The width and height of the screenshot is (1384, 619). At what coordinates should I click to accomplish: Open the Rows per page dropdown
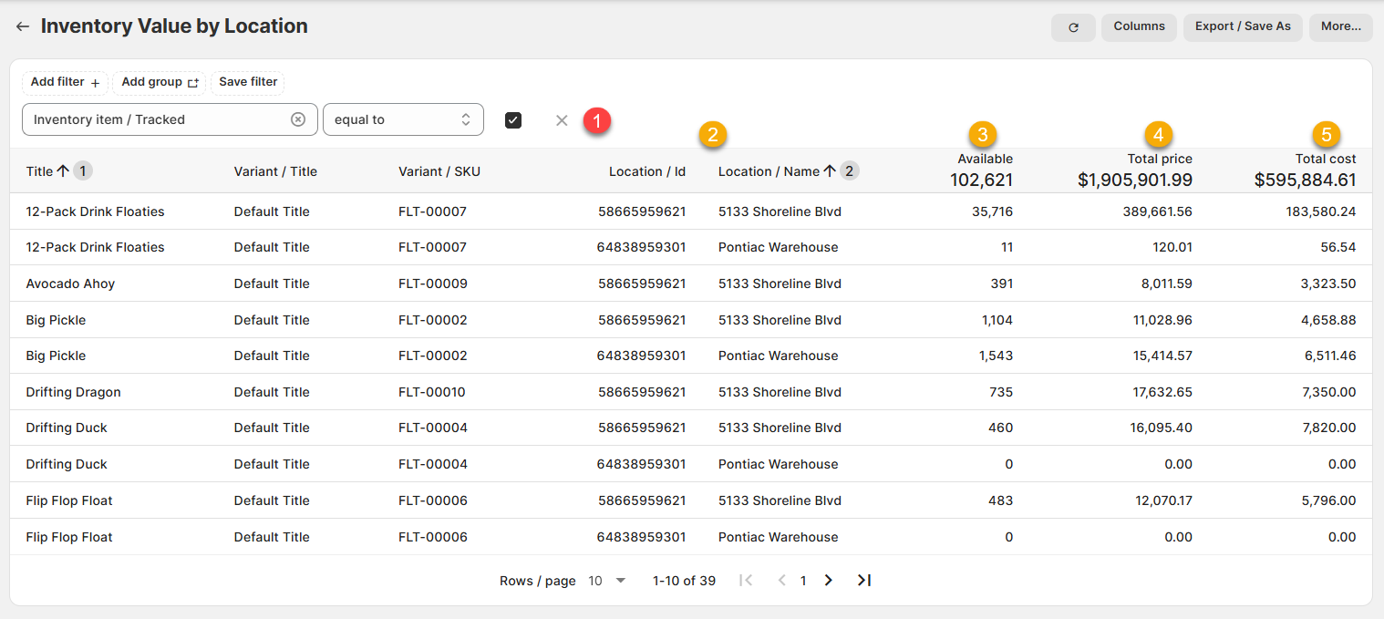point(606,581)
